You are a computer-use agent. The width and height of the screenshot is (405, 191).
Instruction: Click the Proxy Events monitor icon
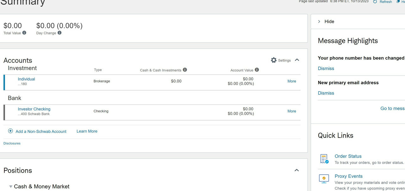click(324, 178)
